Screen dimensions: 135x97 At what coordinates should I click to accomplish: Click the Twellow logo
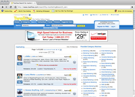pos(23,18)
